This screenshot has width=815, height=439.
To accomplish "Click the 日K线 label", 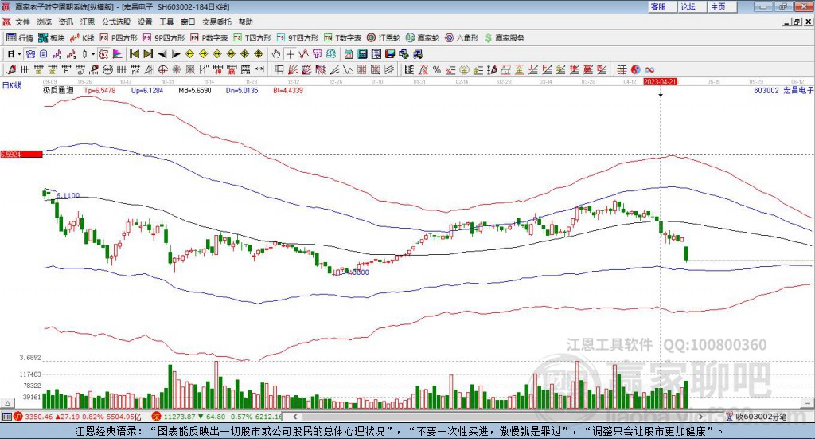I will (x=11, y=86).
